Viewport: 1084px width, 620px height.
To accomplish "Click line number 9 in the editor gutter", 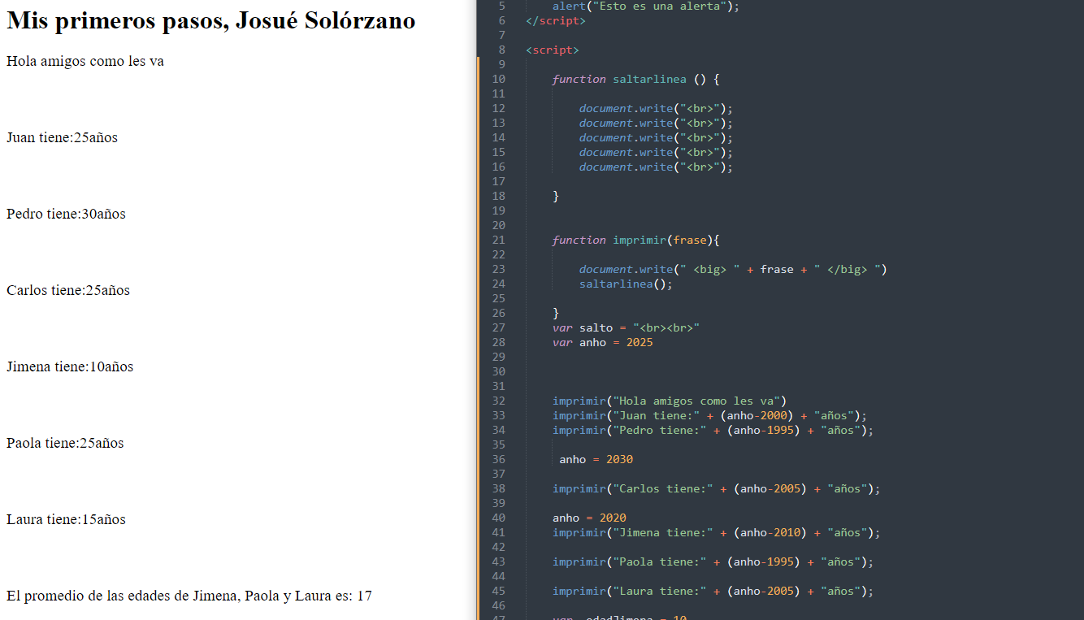I will [x=501, y=64].
